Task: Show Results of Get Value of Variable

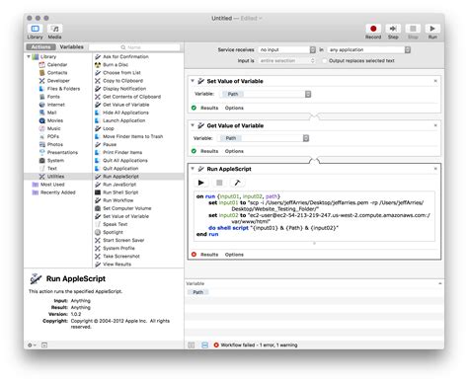Action: [209, 151]
